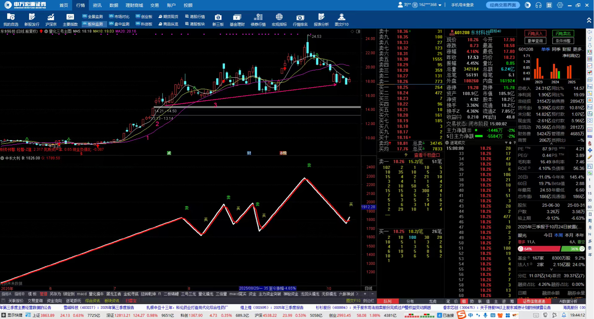
Task: Expand 更多 in the financial panel
Action: point(578,49)
